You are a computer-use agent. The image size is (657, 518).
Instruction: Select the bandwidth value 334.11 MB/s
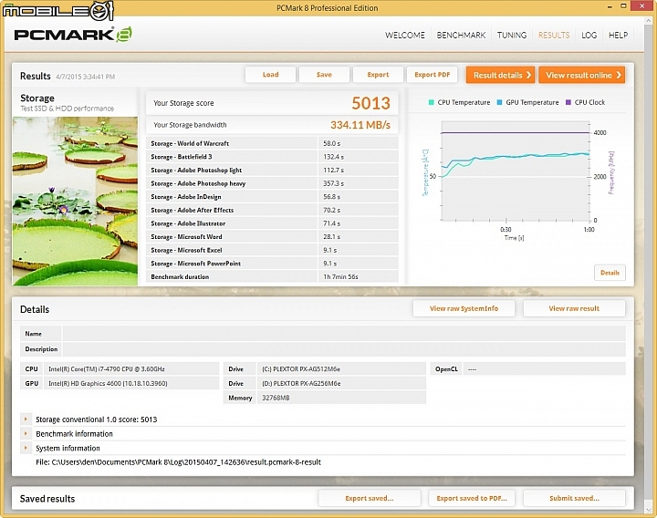[x=360, y=125]
